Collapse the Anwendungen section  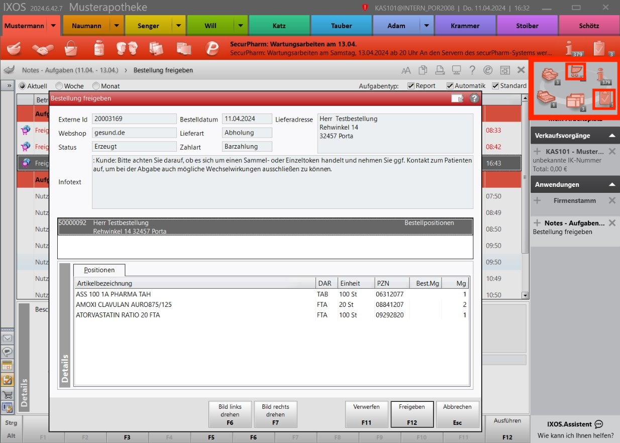coord(611,184)
